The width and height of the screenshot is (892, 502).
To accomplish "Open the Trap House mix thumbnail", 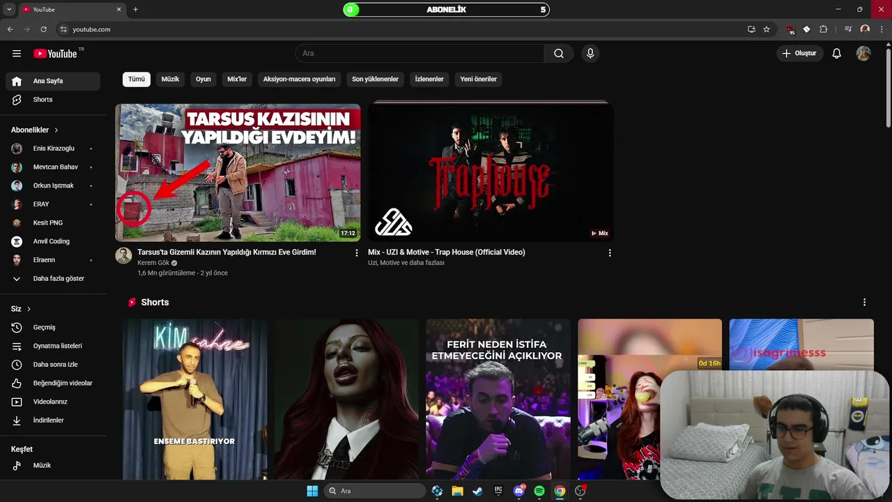I will [x=491, y=172].
